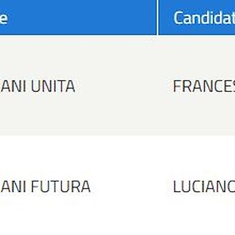Image resolution: width=235 pixels, height=235 pixels.
Task: Click the "Candidat" column header
Action: point(197,17)
